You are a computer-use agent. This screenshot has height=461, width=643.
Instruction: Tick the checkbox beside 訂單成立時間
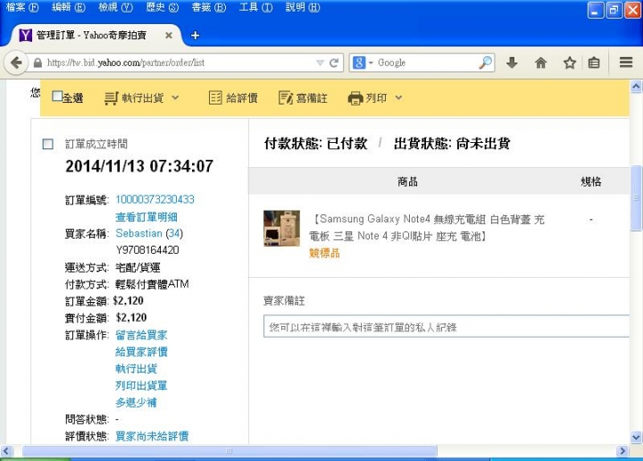point(47,144)
